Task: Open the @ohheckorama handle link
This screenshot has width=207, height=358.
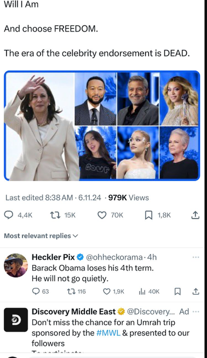Action: [114, 257]
